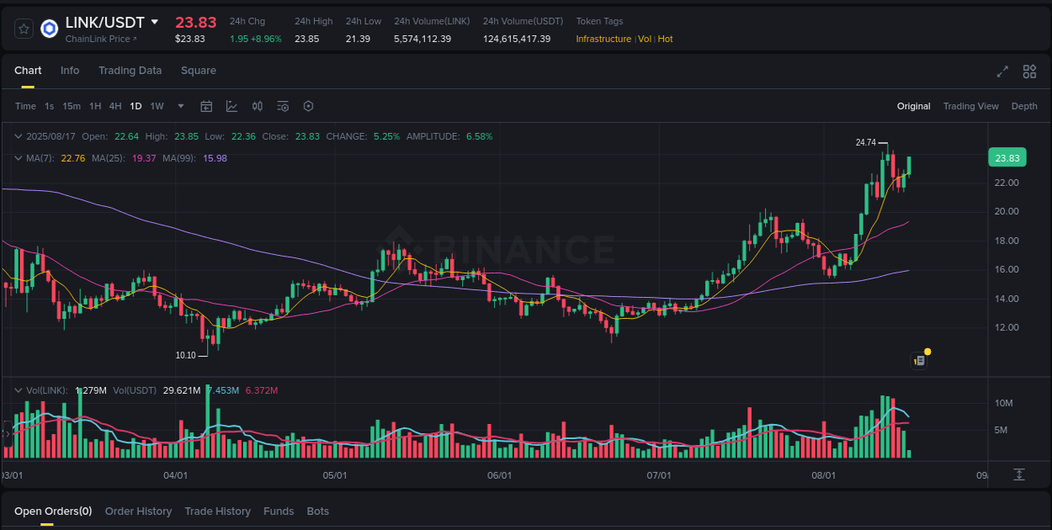
Task: Open the ChainLink Price external link
Action: click(101, 39)
